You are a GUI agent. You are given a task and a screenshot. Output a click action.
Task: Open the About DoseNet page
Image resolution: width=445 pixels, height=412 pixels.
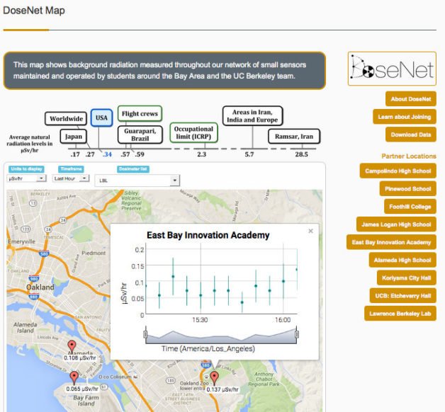click(x=411, y=99)
